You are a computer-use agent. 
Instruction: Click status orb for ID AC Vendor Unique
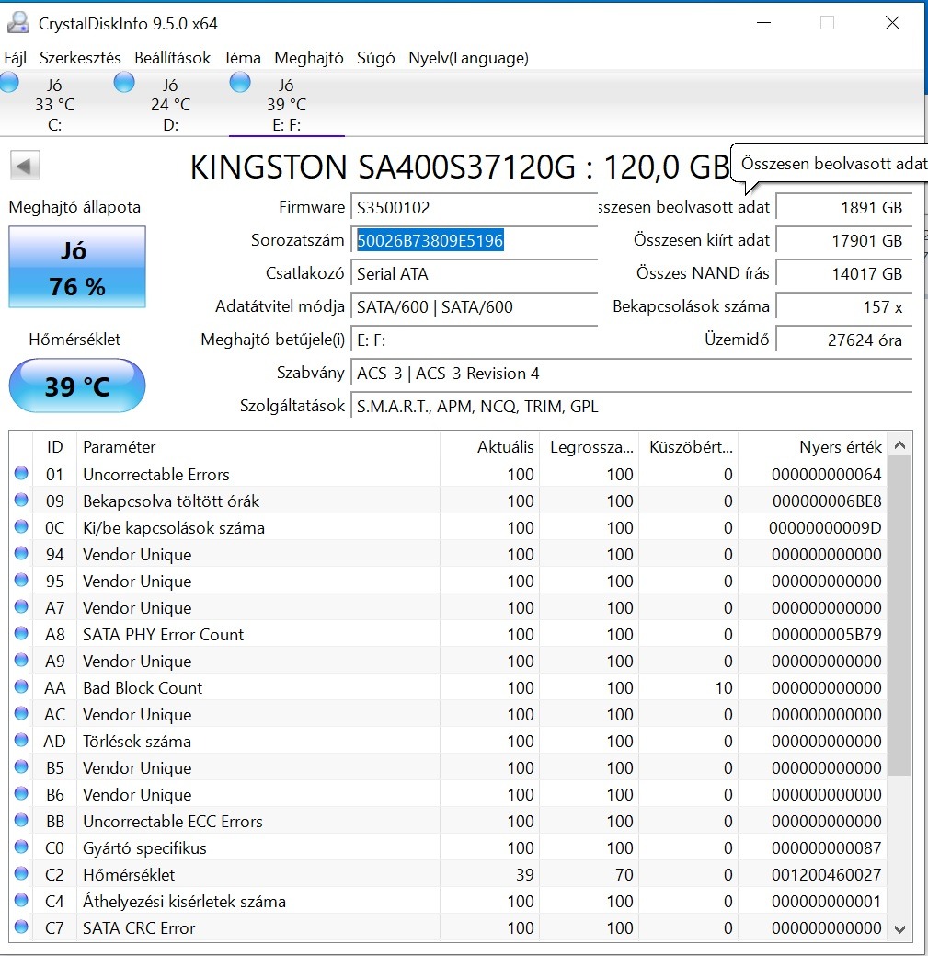point(21,713)
